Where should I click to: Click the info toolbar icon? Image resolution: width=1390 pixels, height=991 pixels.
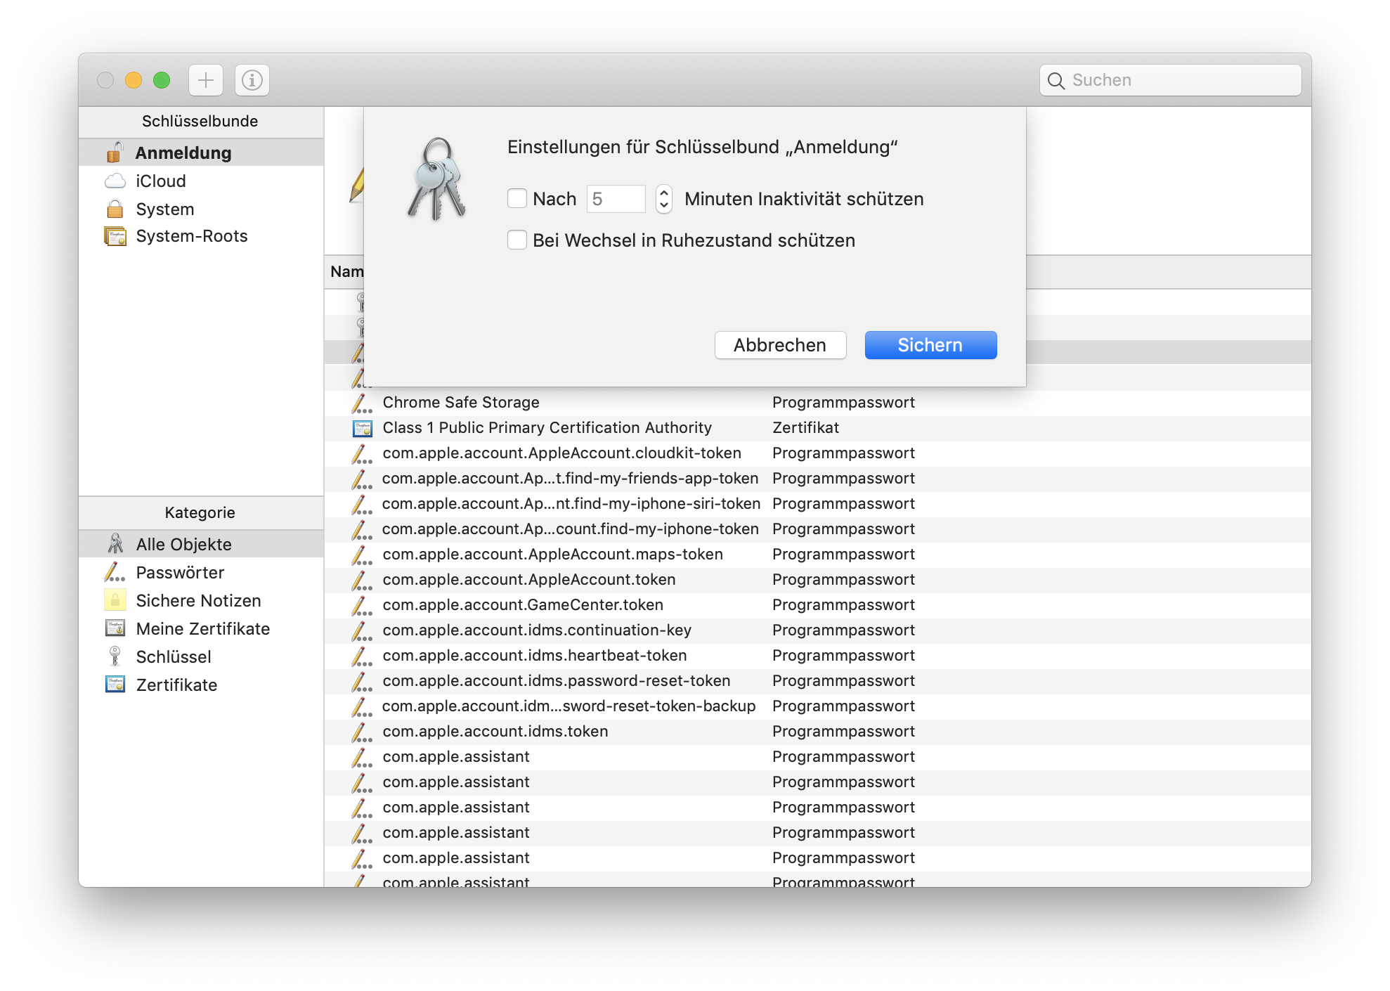click(252, 80)
